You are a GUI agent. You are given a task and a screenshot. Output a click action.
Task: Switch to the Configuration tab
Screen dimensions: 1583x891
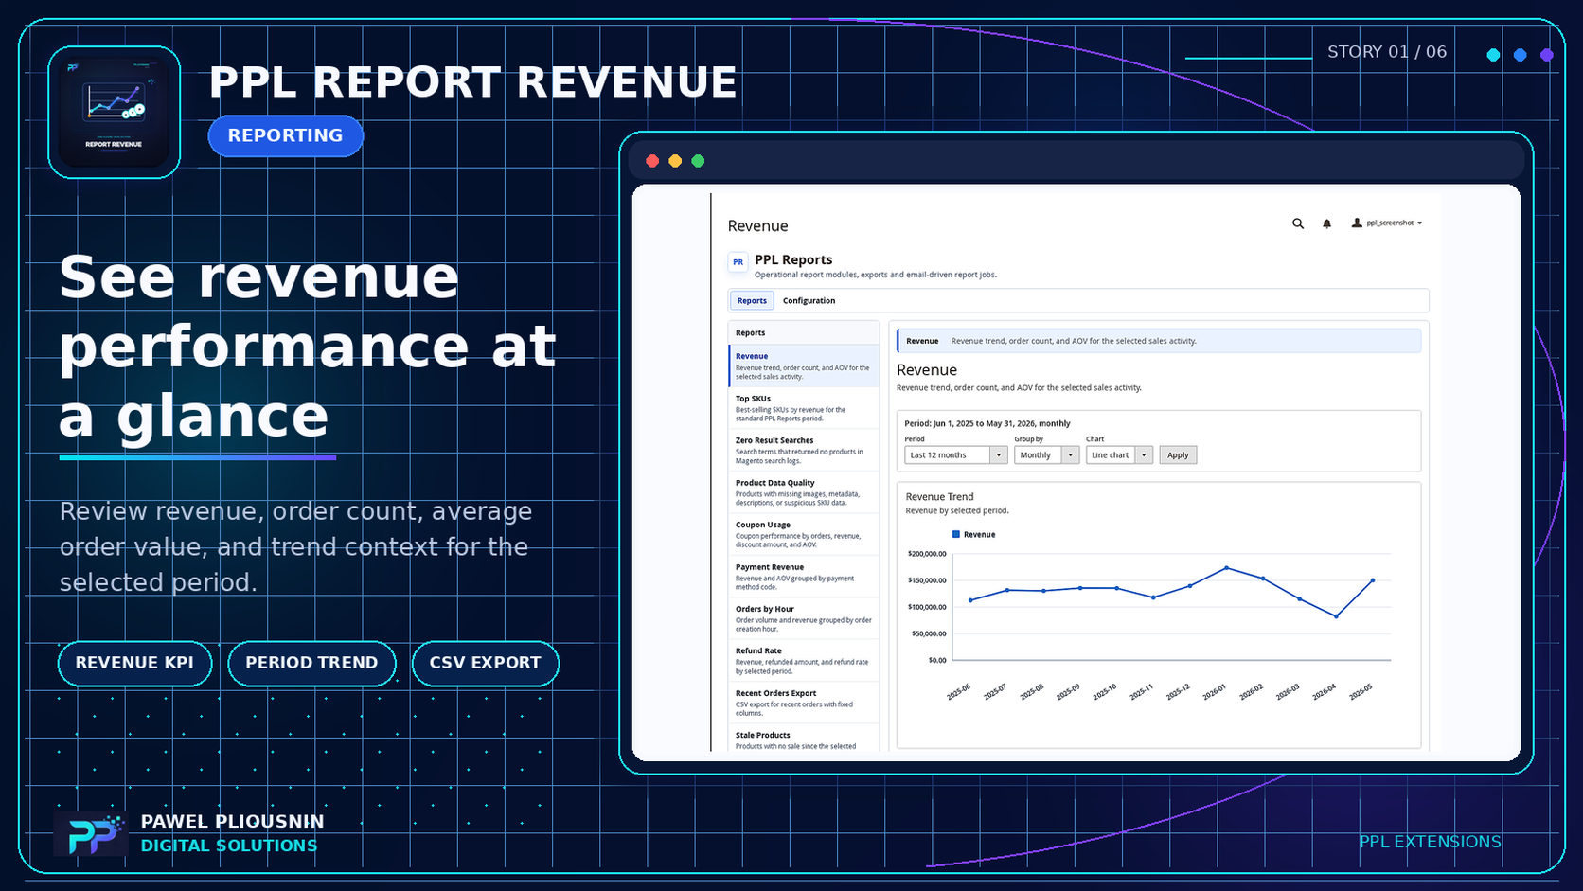pos(809,301)
